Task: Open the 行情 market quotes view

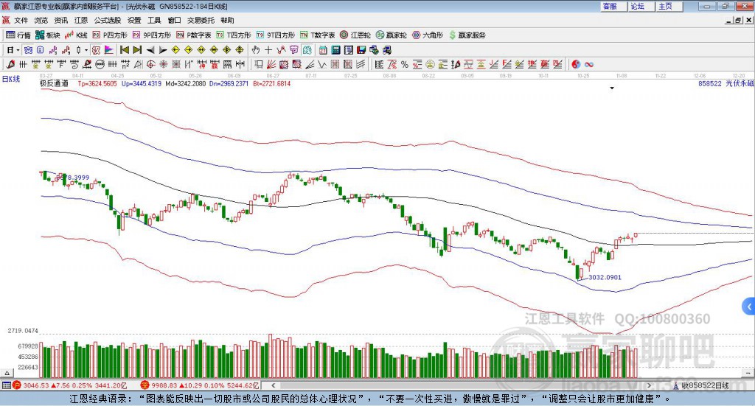Action: coord(19,35)
